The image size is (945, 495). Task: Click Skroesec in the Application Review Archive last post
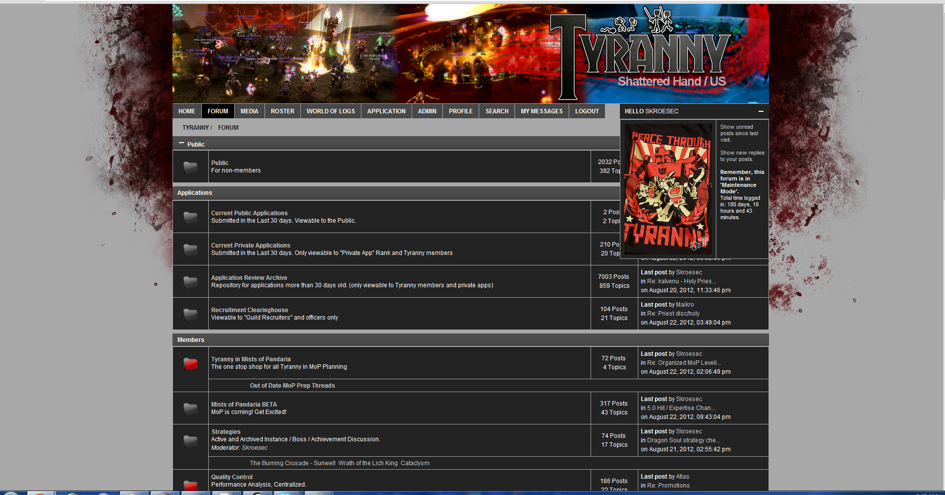689,272
